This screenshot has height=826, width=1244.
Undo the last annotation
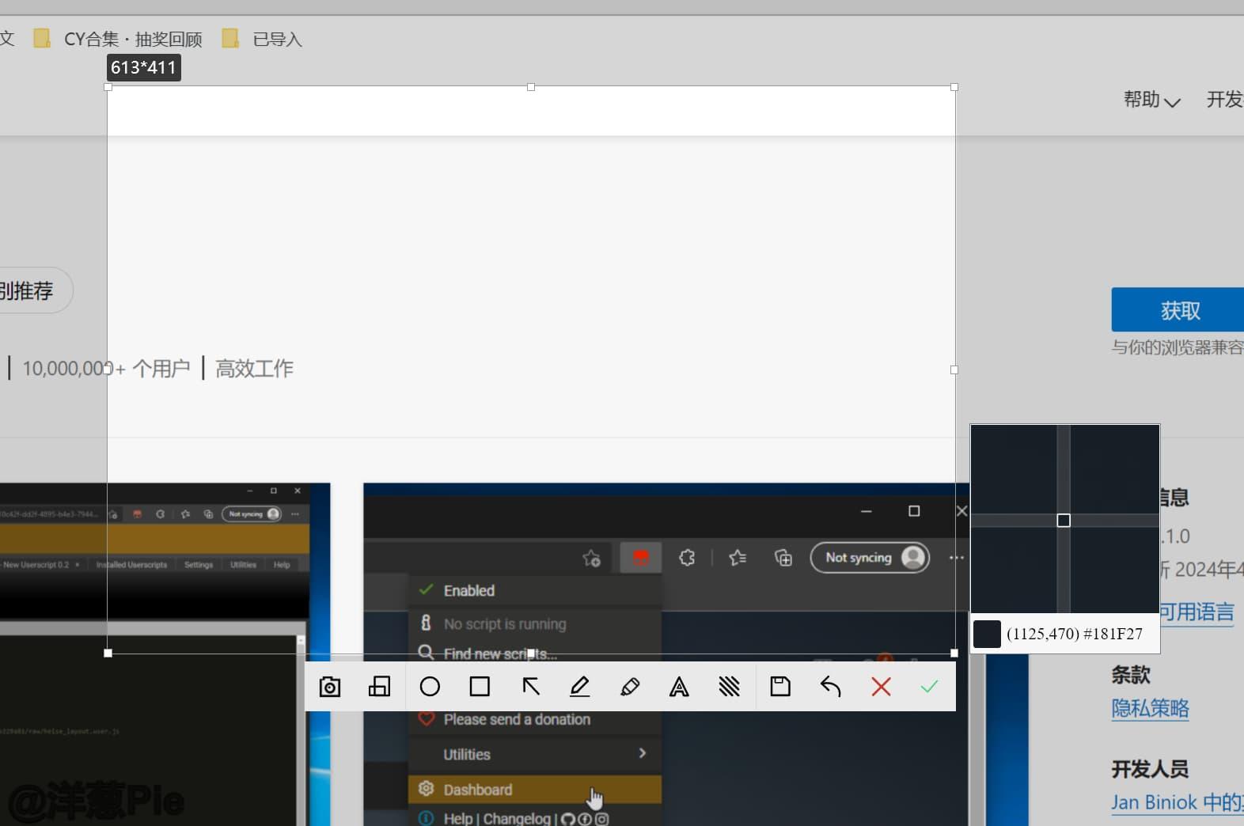[x=830, y=687]
